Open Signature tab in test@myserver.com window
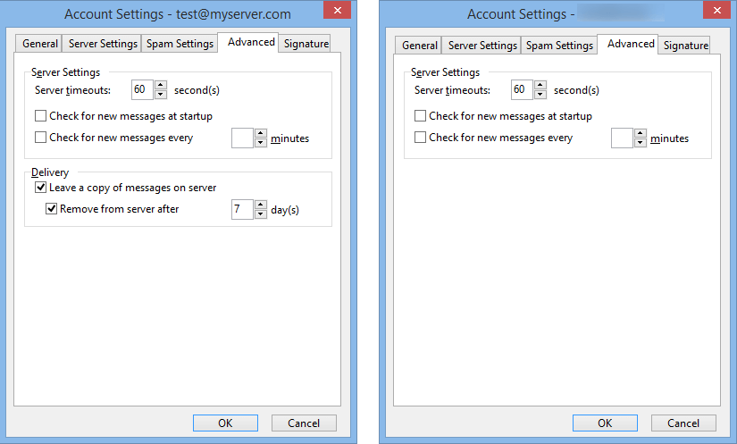 (305, 44)
